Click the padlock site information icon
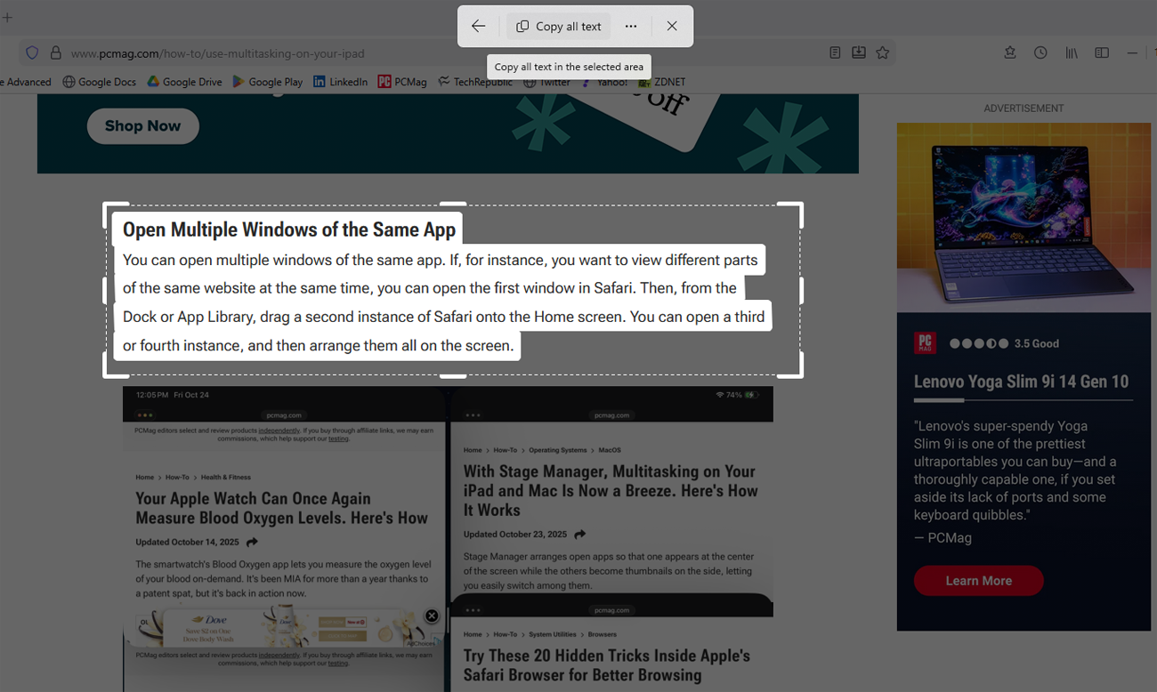This screenshot has width=1157, height=692. 55,53
